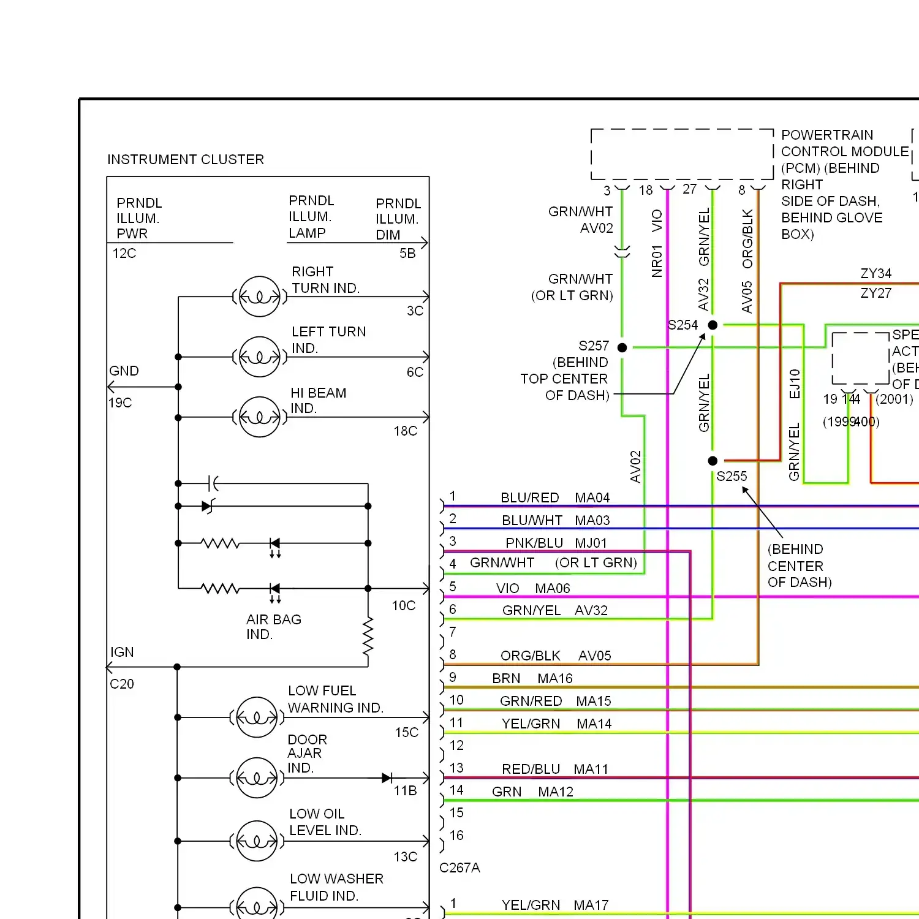919x919 pixels.
Task: Click terminal label 18C
Action: click(406, 431)
